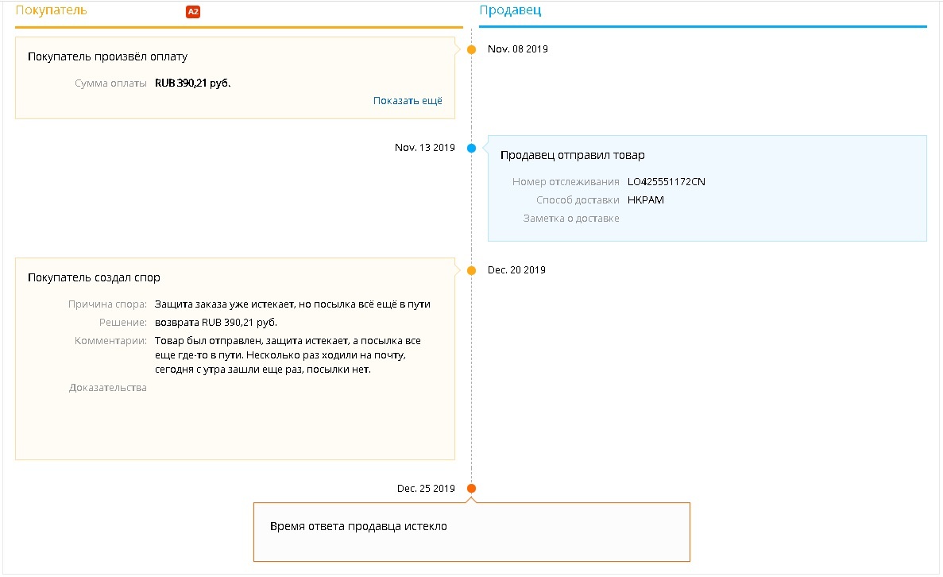943x577 pixels.
Task: Click 'Время ответа продавца истекло' message
Action: 358,526
